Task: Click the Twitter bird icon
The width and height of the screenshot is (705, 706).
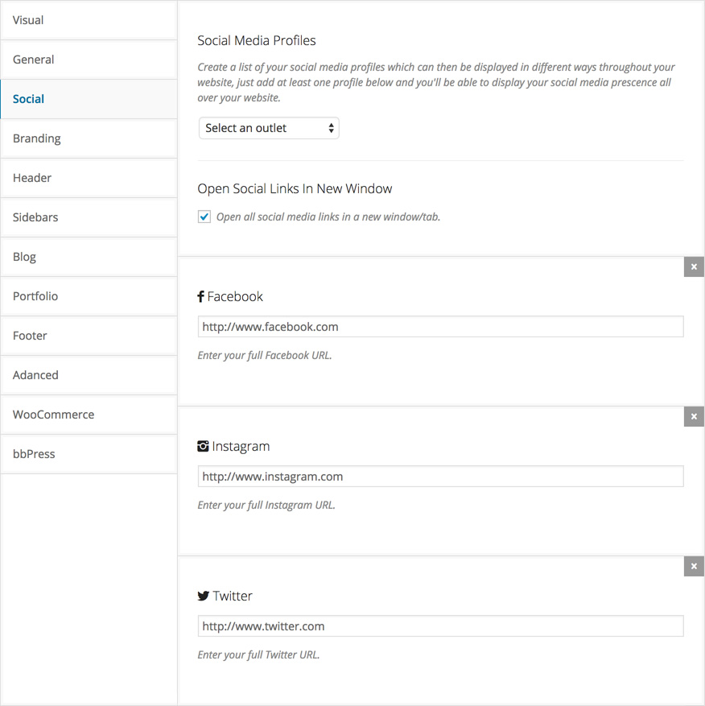Action: [x=204, y=596]
